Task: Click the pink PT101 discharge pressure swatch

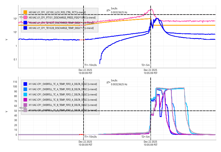Action: click(25, 17)
